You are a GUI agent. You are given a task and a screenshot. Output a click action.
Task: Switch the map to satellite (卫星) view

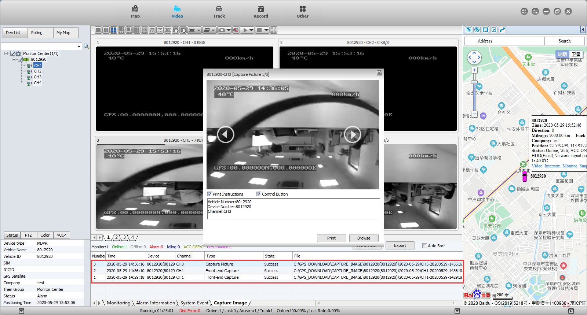click(x=576, y=54)
